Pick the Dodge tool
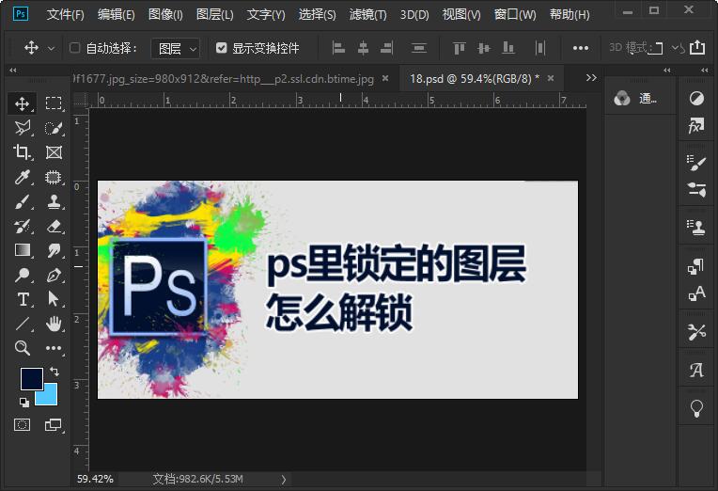The image size is (718, 491). click(x=22, y=275)
